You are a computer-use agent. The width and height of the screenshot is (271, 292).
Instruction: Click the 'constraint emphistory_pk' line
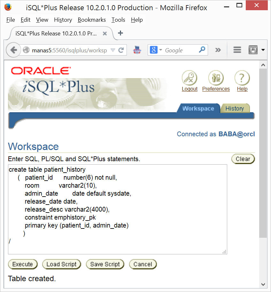(x=60, y=217)
